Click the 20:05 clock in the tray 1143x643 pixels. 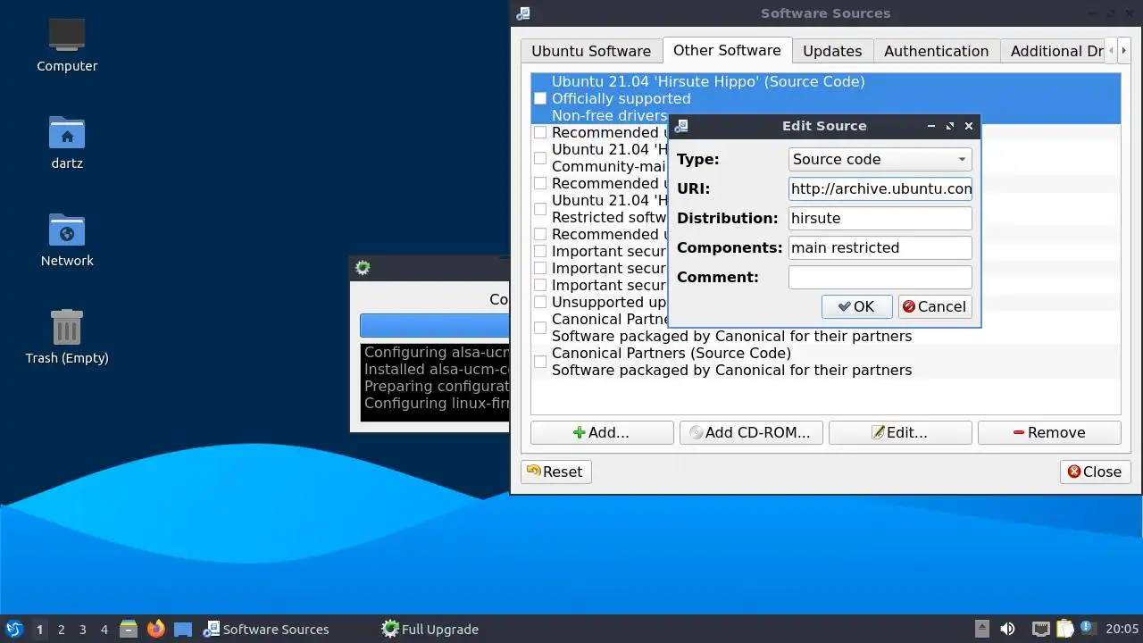pos(1122,629)
